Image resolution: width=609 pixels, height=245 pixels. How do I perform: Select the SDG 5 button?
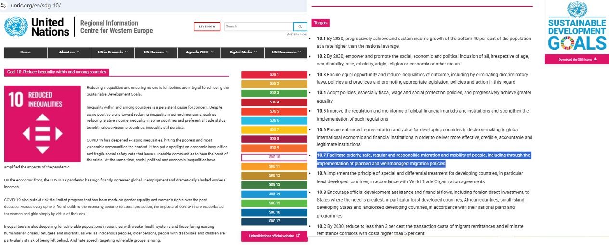pos(274,111)
